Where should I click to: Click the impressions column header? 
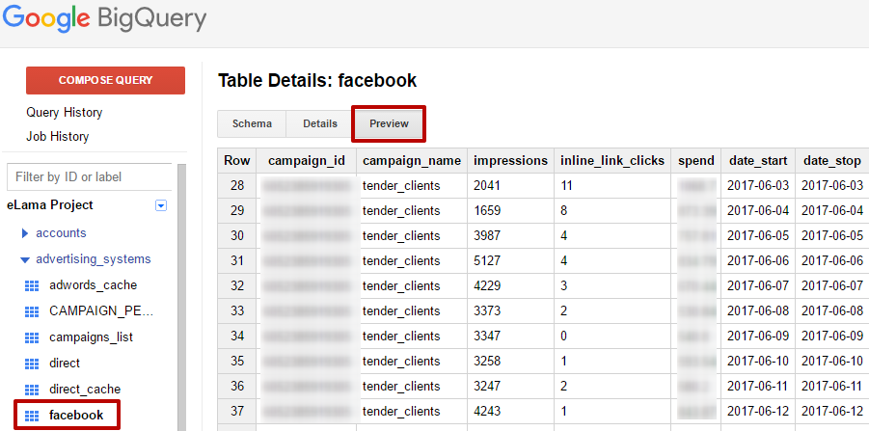click(509, 160)
